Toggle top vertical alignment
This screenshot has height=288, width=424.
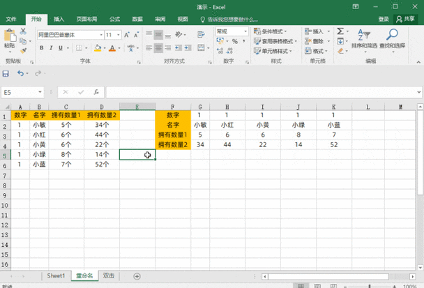click(149, 35)
